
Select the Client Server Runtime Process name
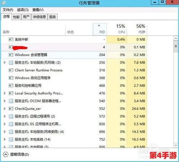[x=39, y=70]
